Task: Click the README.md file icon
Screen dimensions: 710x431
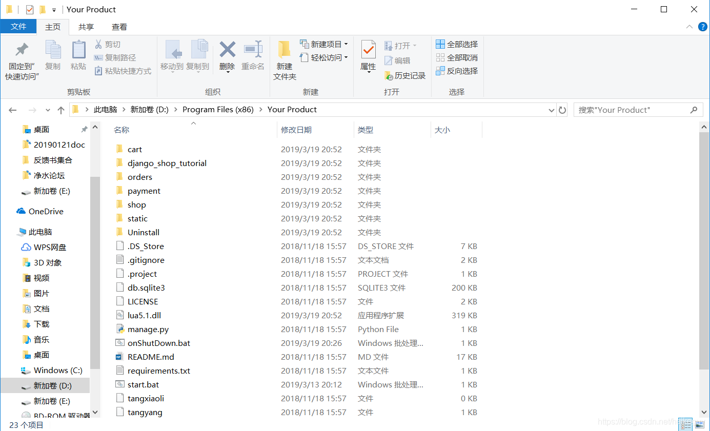Action: [120, 357]
